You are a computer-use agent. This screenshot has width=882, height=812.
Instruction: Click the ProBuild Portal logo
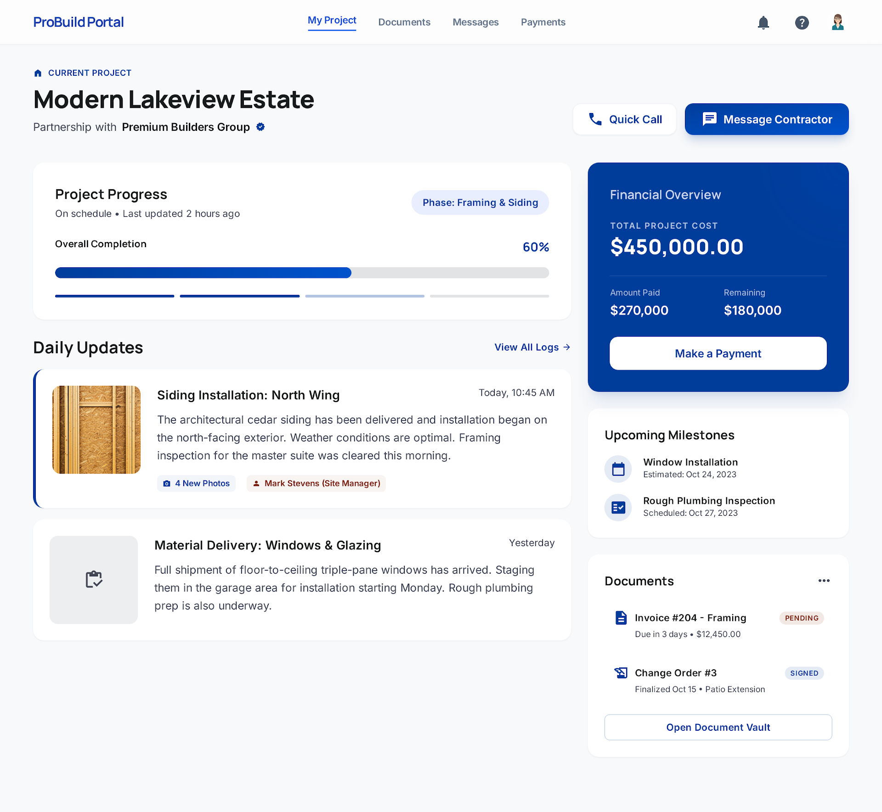pyautogui.click(x=79, y=22)
